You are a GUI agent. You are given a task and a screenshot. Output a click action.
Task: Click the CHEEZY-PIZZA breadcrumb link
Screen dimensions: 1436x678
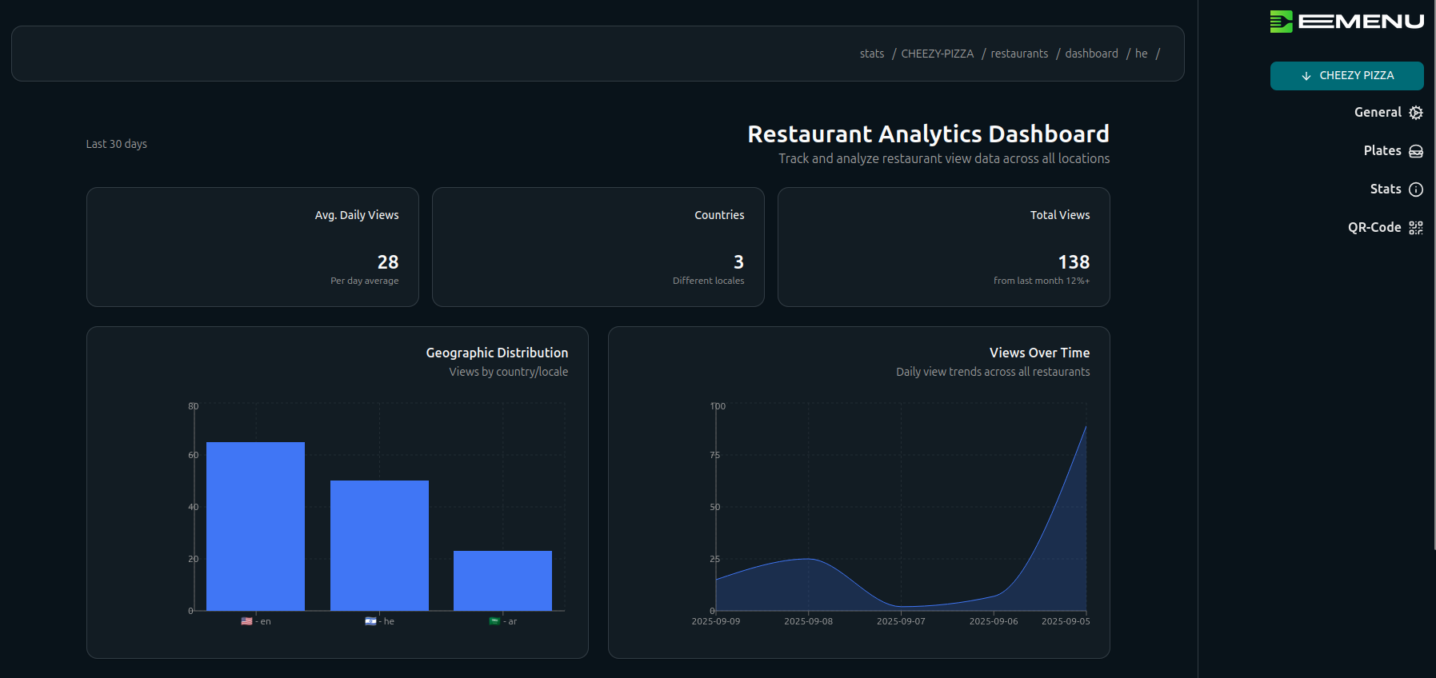(x=937, y=54)
